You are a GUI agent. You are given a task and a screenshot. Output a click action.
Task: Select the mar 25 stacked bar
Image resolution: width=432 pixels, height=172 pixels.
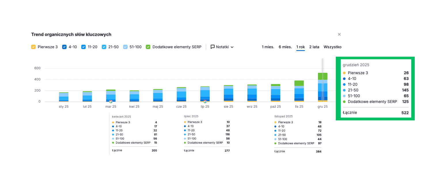(x=111, y=95)
